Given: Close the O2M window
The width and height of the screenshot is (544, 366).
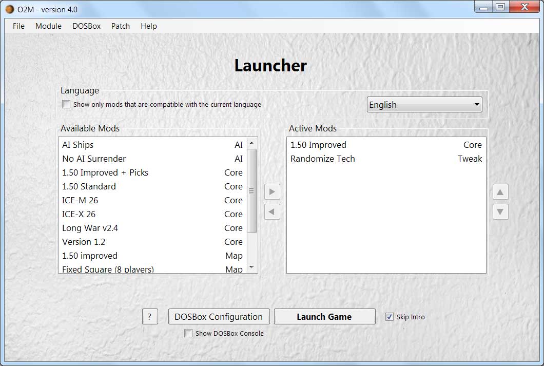Looking at the screenshot, I should click(x=524, y=7).
